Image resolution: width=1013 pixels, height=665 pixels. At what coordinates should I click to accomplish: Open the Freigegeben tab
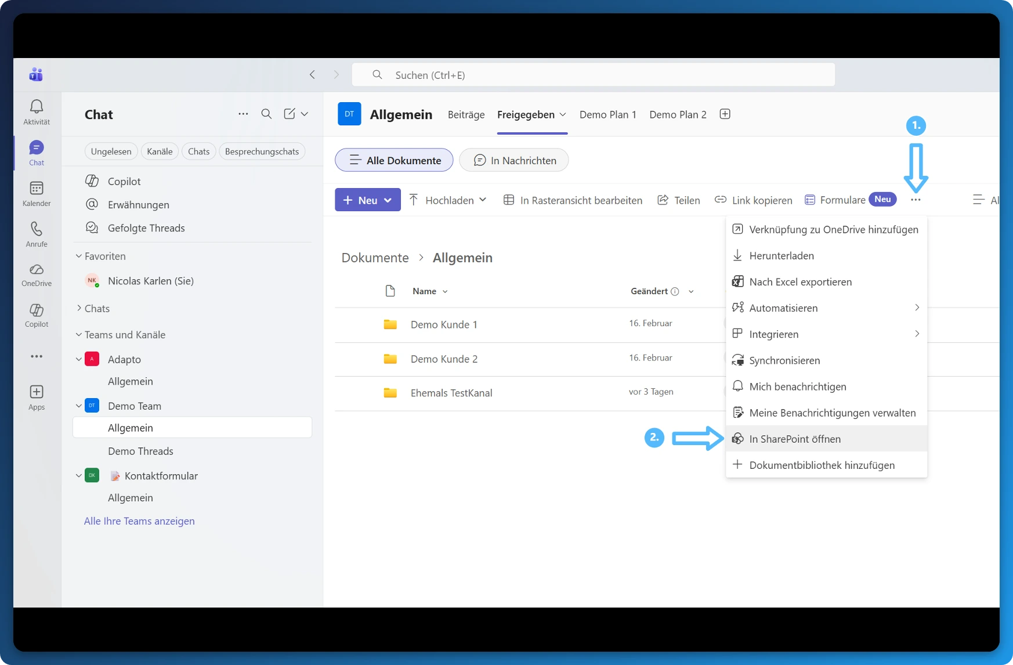(531, 114)
